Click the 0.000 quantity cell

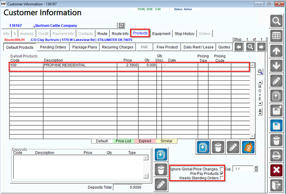click(x=147, y=65)
